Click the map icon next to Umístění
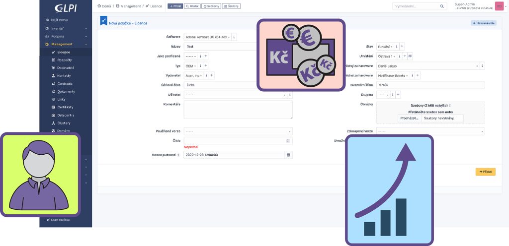The width and height of the screenshot is (509, 246). pos(410,56)
